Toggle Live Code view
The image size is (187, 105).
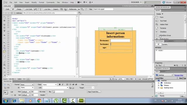(29, 9)
